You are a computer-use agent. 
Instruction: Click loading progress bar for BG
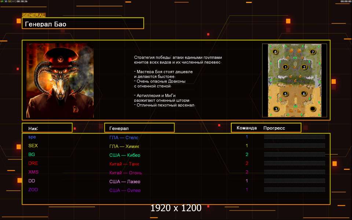click(x=294, y=154)
